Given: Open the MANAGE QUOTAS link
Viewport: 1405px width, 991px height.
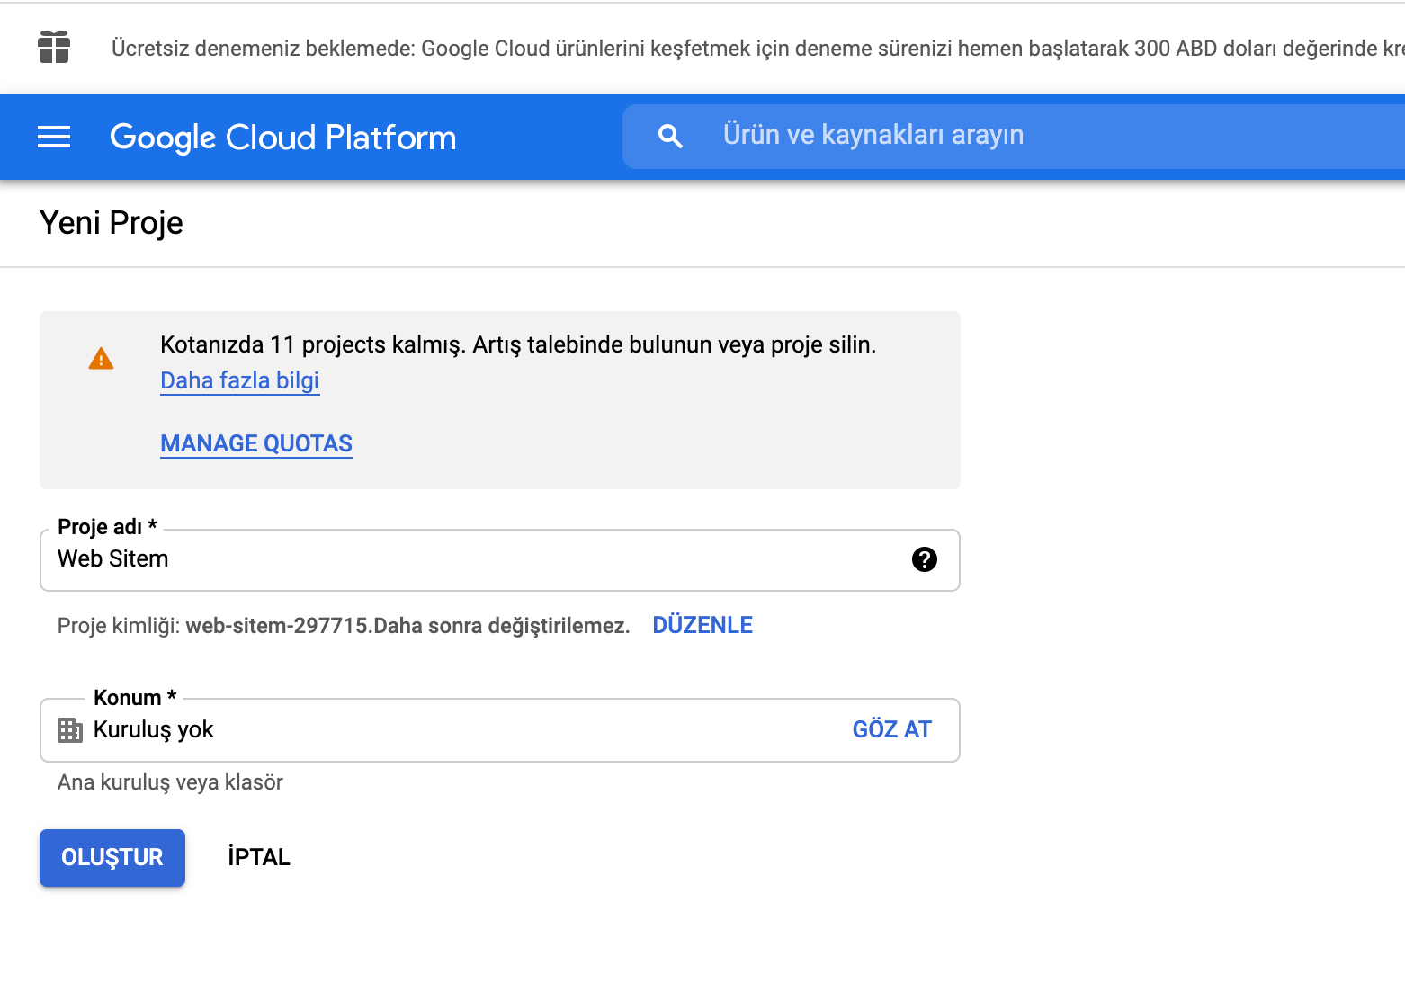Looking at the screenshot, I should [256, 443].
